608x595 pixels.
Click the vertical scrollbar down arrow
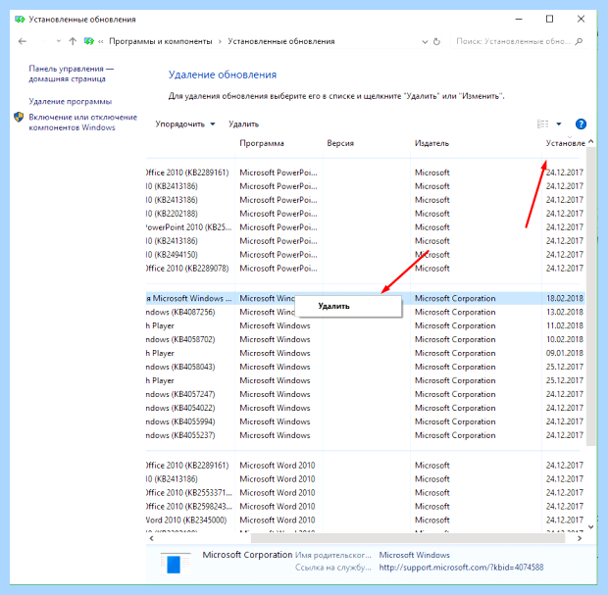590,526
